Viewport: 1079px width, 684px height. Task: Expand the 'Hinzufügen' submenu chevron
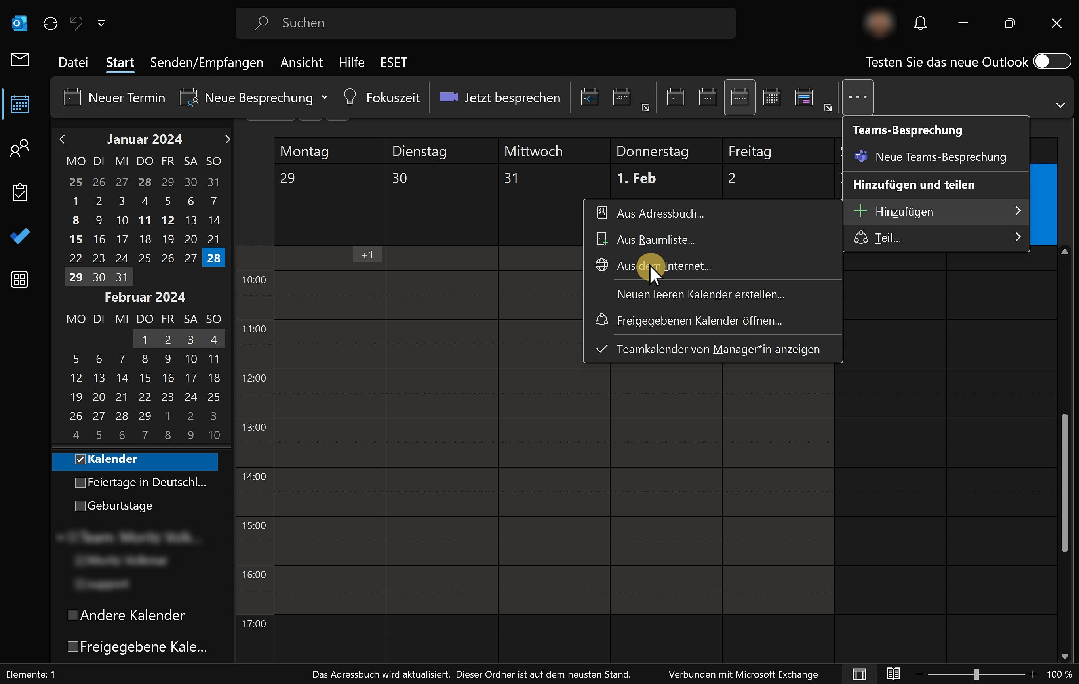point(1018,211)
